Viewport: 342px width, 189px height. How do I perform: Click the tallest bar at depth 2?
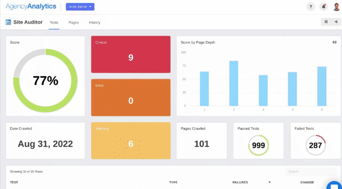pyautogui.click(x=233, y=83)
